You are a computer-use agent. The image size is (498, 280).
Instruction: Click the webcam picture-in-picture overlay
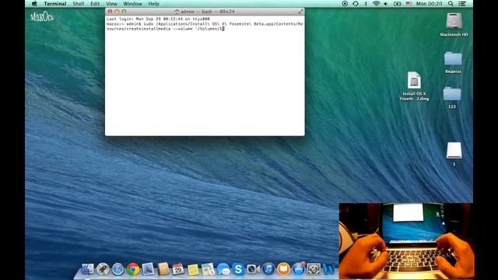(x=406, y=241)
